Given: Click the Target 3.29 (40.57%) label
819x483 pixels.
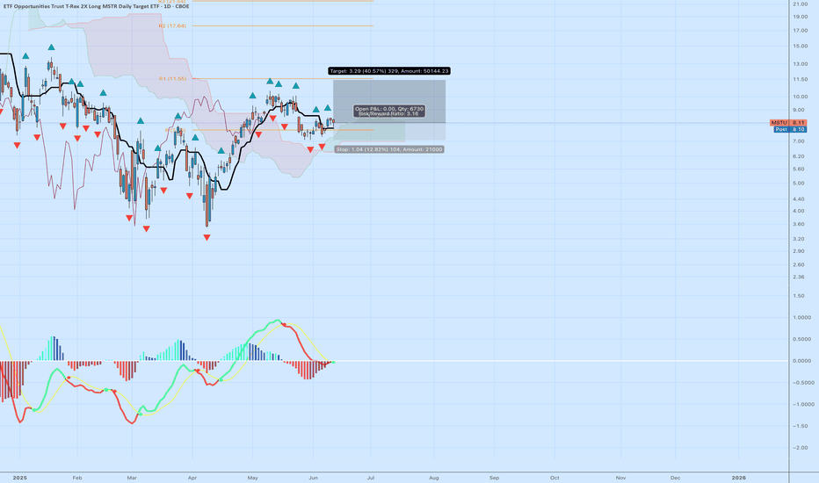Looking at the screenshot, I should pos(389,71).
